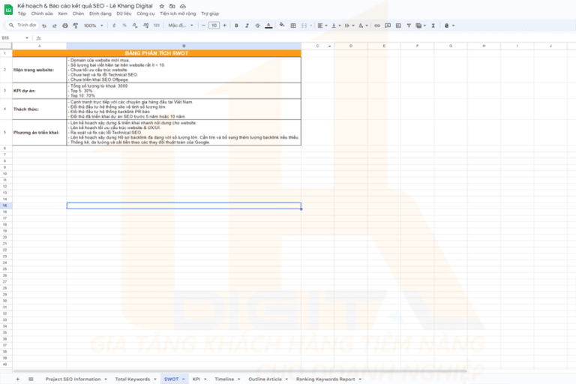
Task: Star this spreadsheet document
Action: click(162, 6)
